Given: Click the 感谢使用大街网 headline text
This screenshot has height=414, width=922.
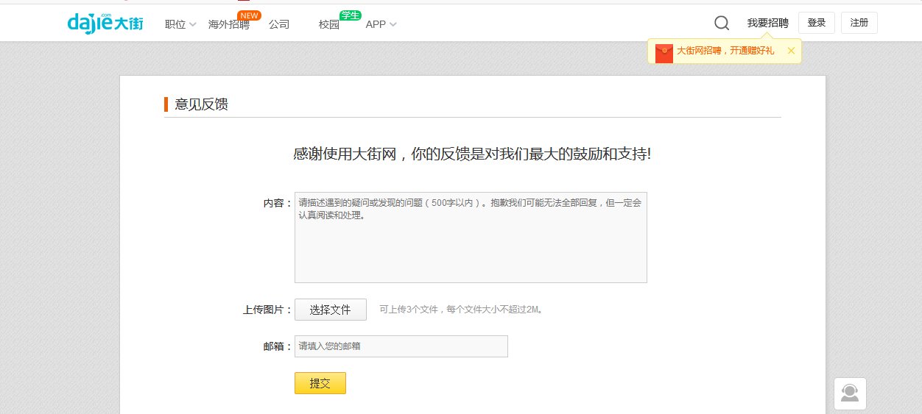Looking at the screenshot, I should click(x=472, y=154).
